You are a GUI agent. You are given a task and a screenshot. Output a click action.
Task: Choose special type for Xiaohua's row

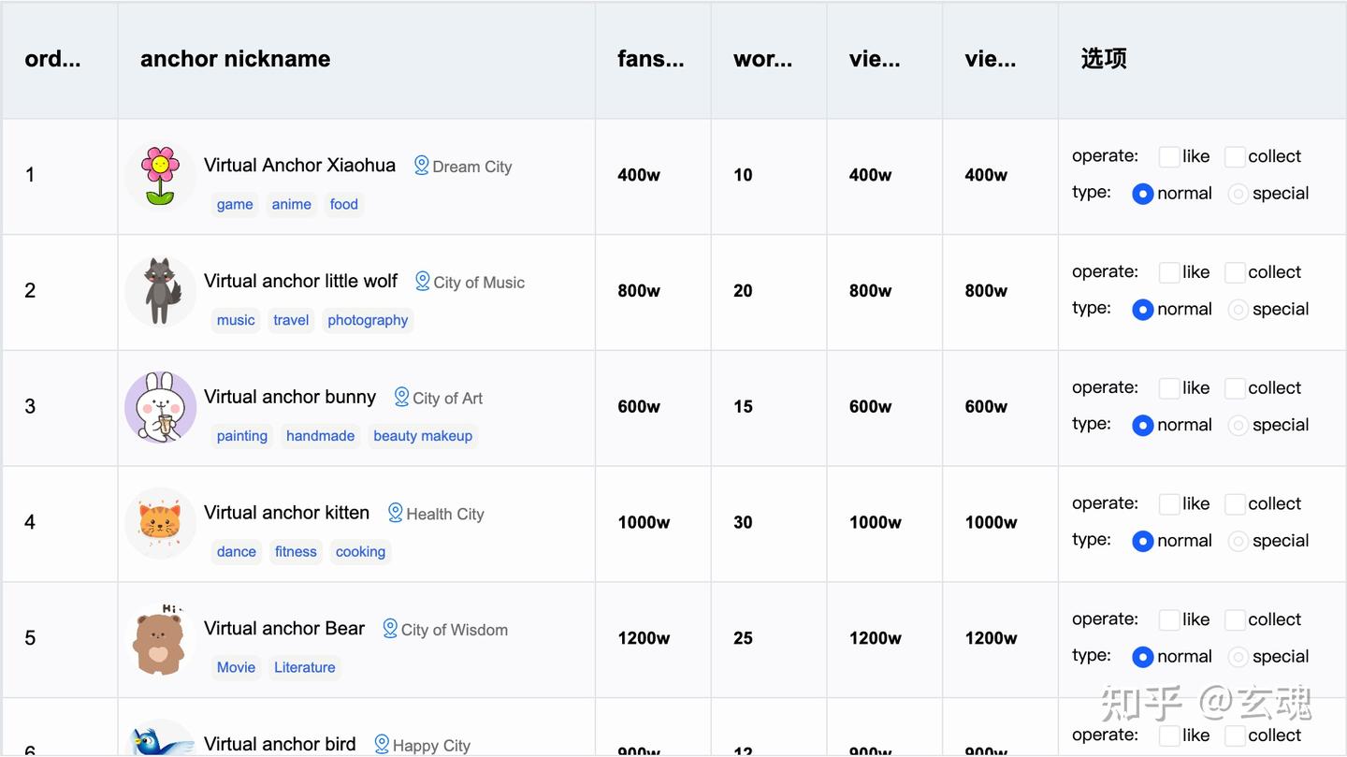click(1238, 194)
